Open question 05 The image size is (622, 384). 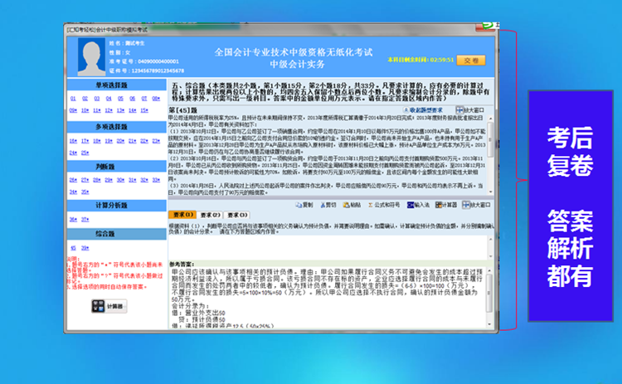120,99
